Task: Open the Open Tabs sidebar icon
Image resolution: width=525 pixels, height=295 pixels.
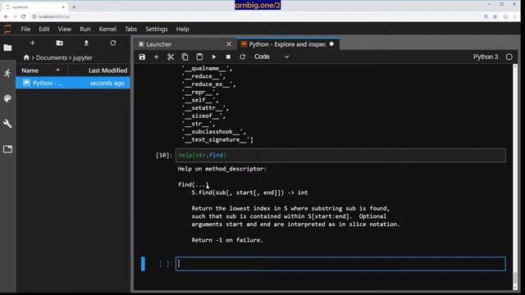Action: 7,149
